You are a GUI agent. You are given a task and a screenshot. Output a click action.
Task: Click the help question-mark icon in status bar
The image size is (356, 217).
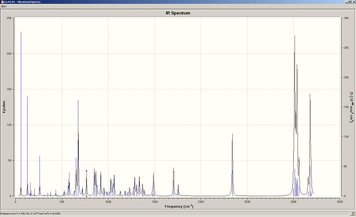[x=353, y=213]
